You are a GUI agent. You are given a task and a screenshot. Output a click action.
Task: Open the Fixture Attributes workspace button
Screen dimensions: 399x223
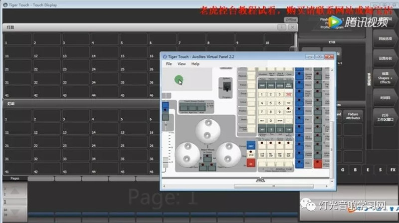pos(353,116)
